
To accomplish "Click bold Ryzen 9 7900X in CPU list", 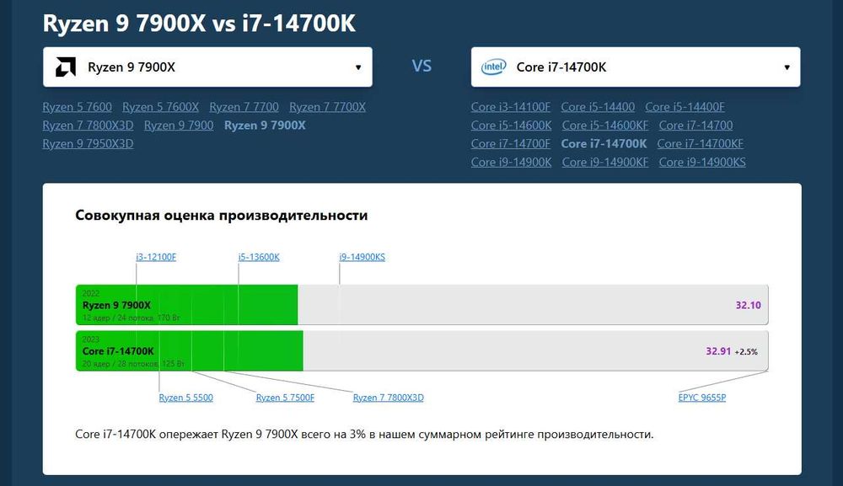I will [265, 126].
